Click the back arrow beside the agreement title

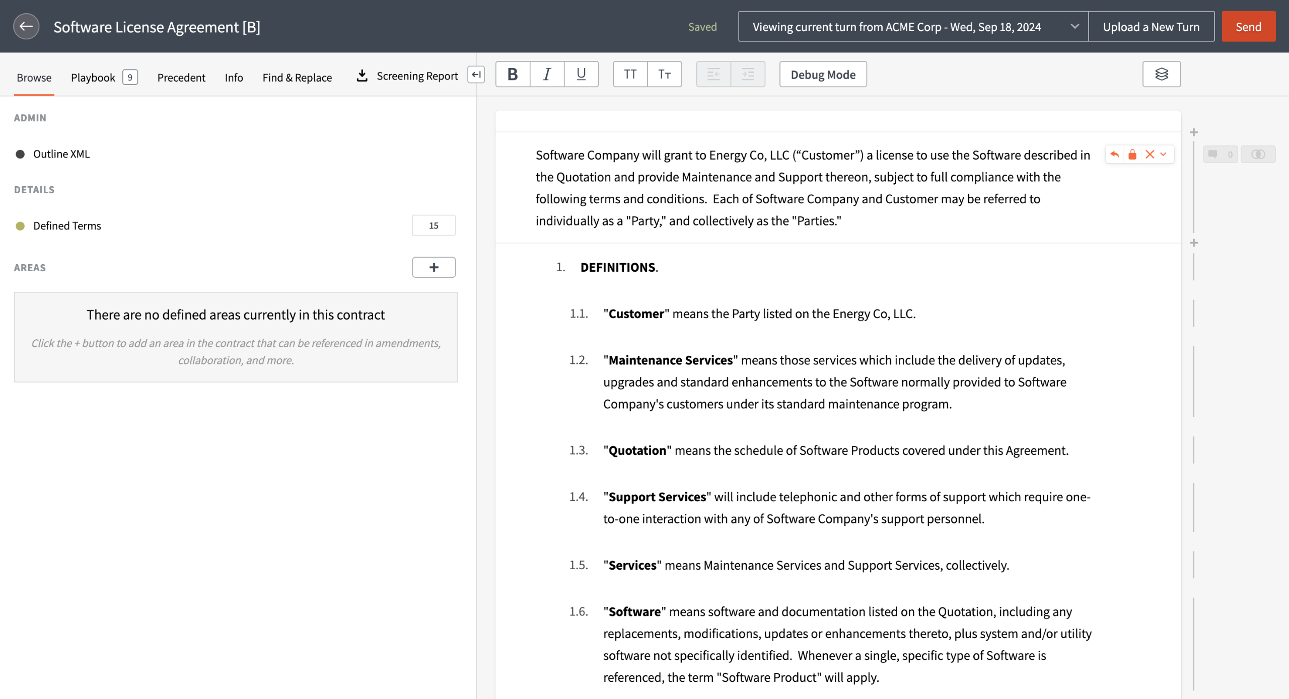pyautogui.click(x=26, y=27)
